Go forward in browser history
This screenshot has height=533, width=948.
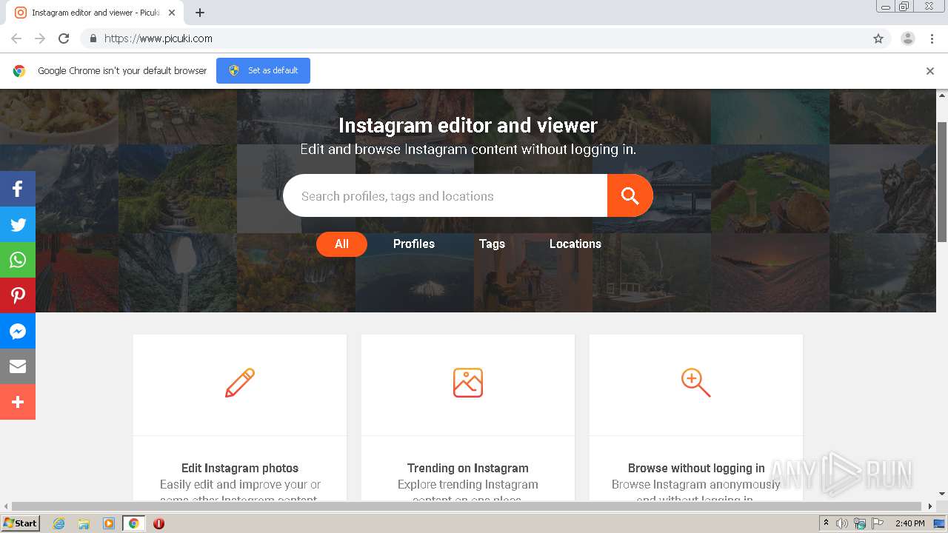[40, 38]
